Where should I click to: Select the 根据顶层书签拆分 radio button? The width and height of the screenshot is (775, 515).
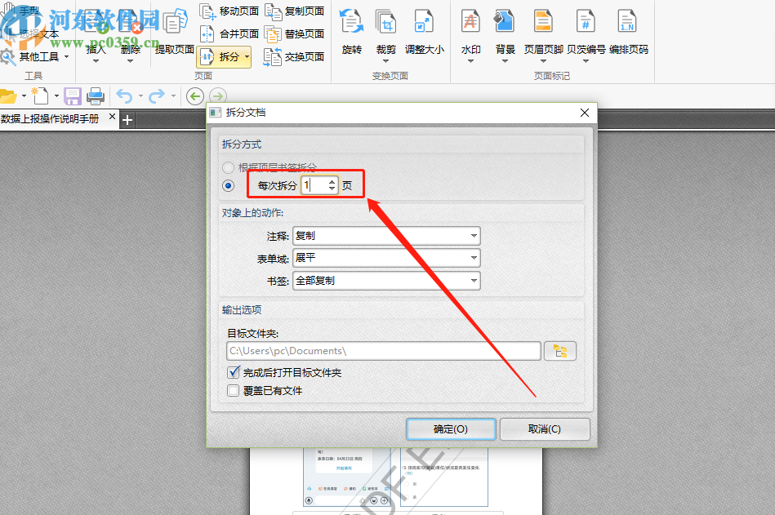(x=229, y=167)
